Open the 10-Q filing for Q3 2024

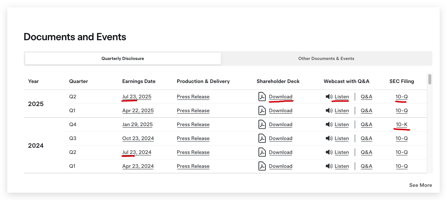pyautogui.click(x=402, y=139)
